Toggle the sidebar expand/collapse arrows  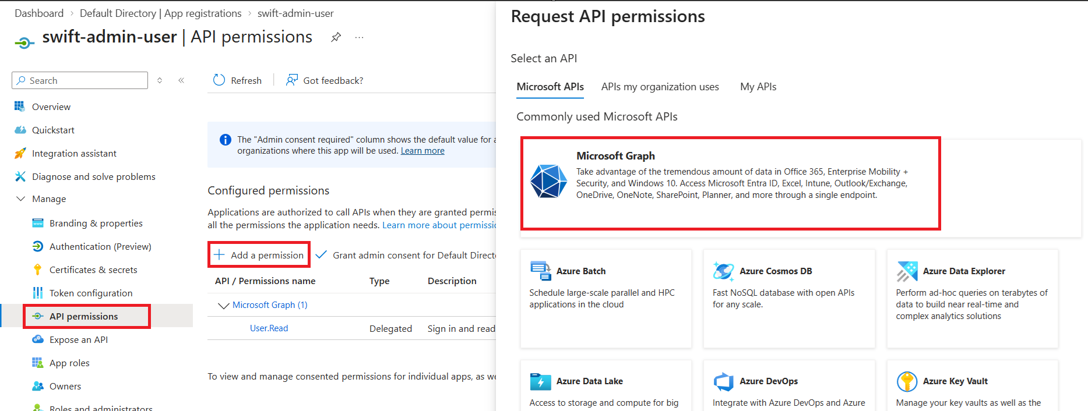click(160, 80)
